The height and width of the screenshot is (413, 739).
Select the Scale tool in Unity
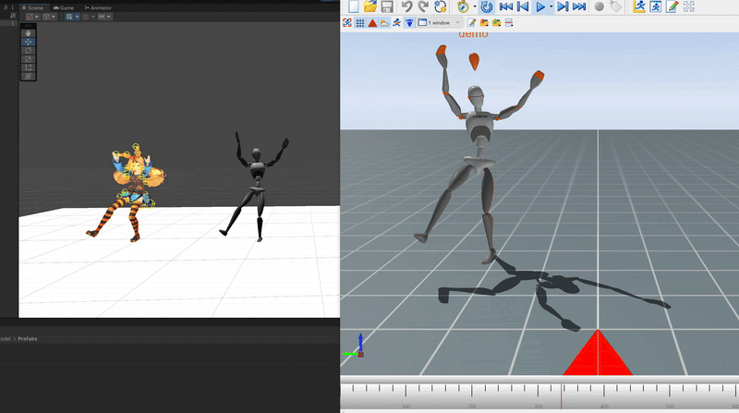(29, 59)
